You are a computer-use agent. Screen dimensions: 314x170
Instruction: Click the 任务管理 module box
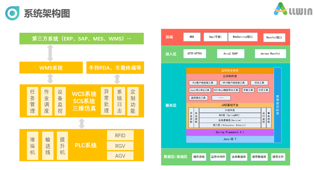33,101
